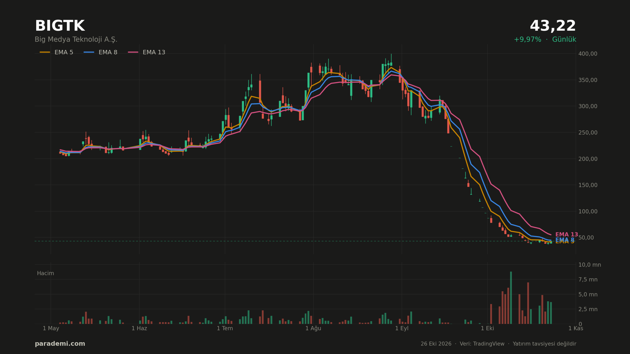Click the 300,00 price axis label

[x=588, y=106]
